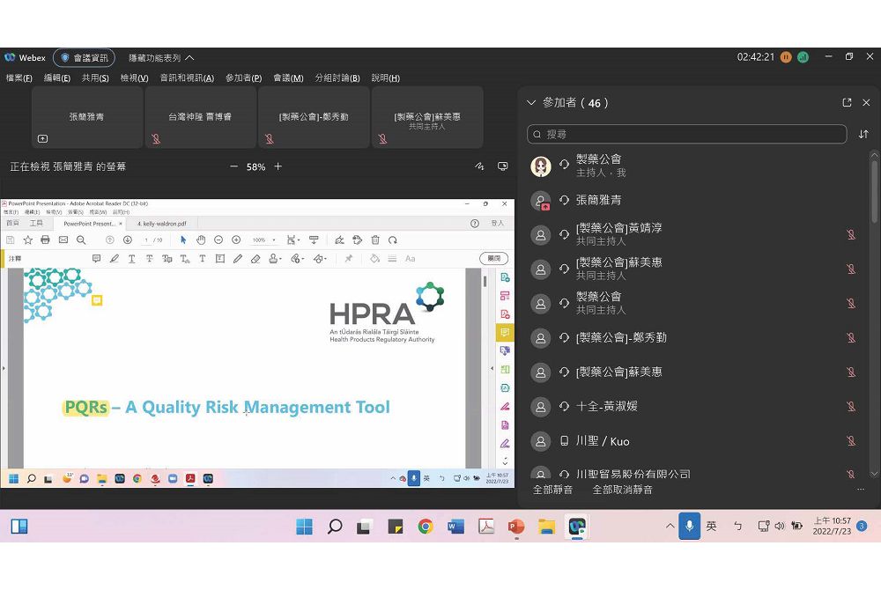Collapse menu bar via 隱藏功能表列
881x590 pixels.
[161, 58]
